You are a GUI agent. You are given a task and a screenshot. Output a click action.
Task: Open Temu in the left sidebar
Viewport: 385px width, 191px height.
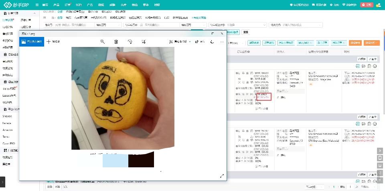(x=6, y=137)
